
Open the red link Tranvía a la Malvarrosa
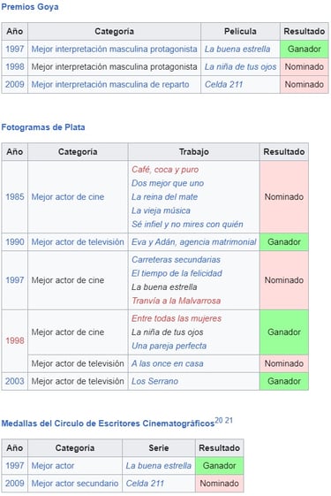pos(176,301)
